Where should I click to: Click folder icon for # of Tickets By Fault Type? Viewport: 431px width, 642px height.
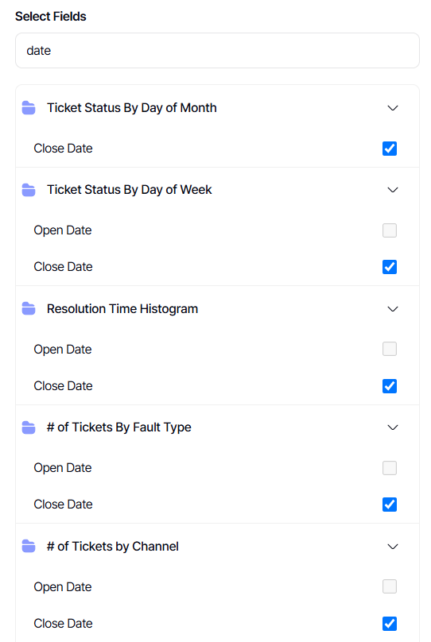[29, 427]
